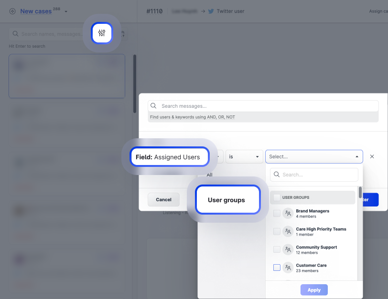The width and height of the screenshot is (388, 299).
Task: Click the Customer Care group icon
Action: pyautogui.click(x=288, y=268)
